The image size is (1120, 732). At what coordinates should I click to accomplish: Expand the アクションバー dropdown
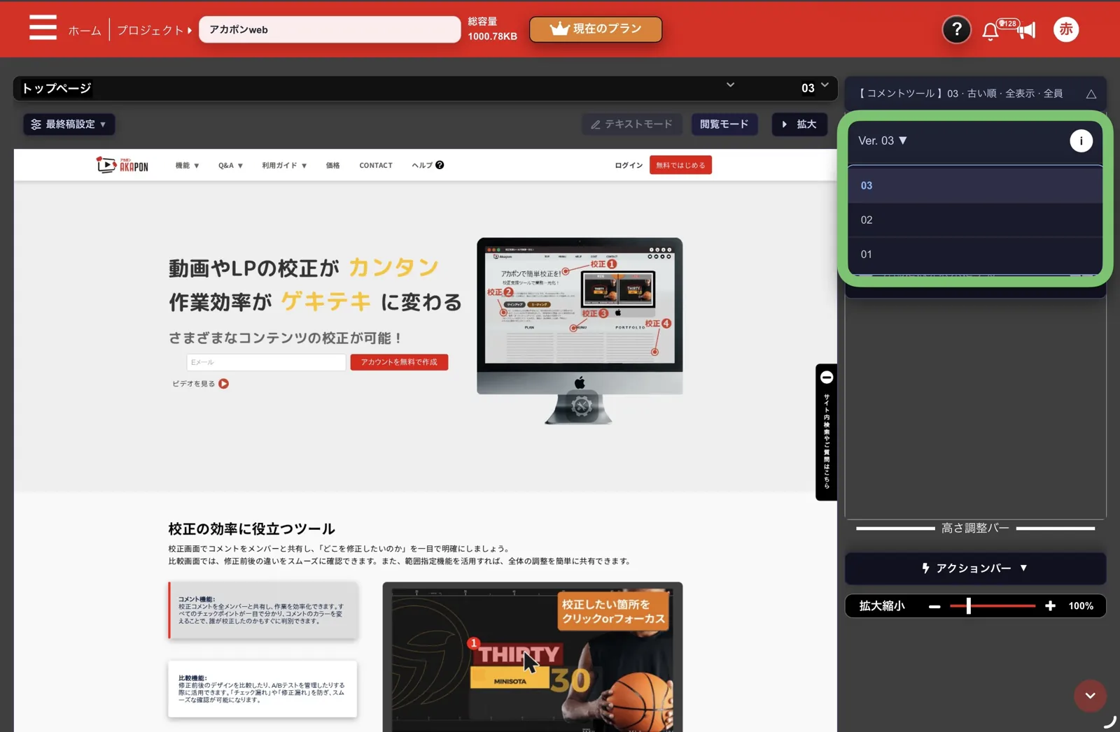975,568
